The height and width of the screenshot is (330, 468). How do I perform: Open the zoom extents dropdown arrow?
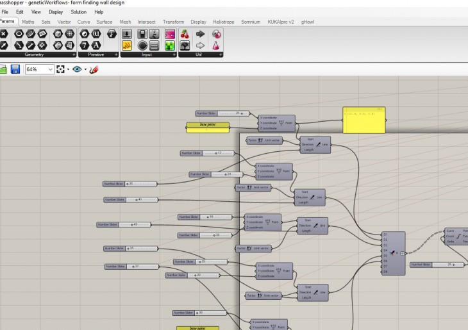[68, 69]
